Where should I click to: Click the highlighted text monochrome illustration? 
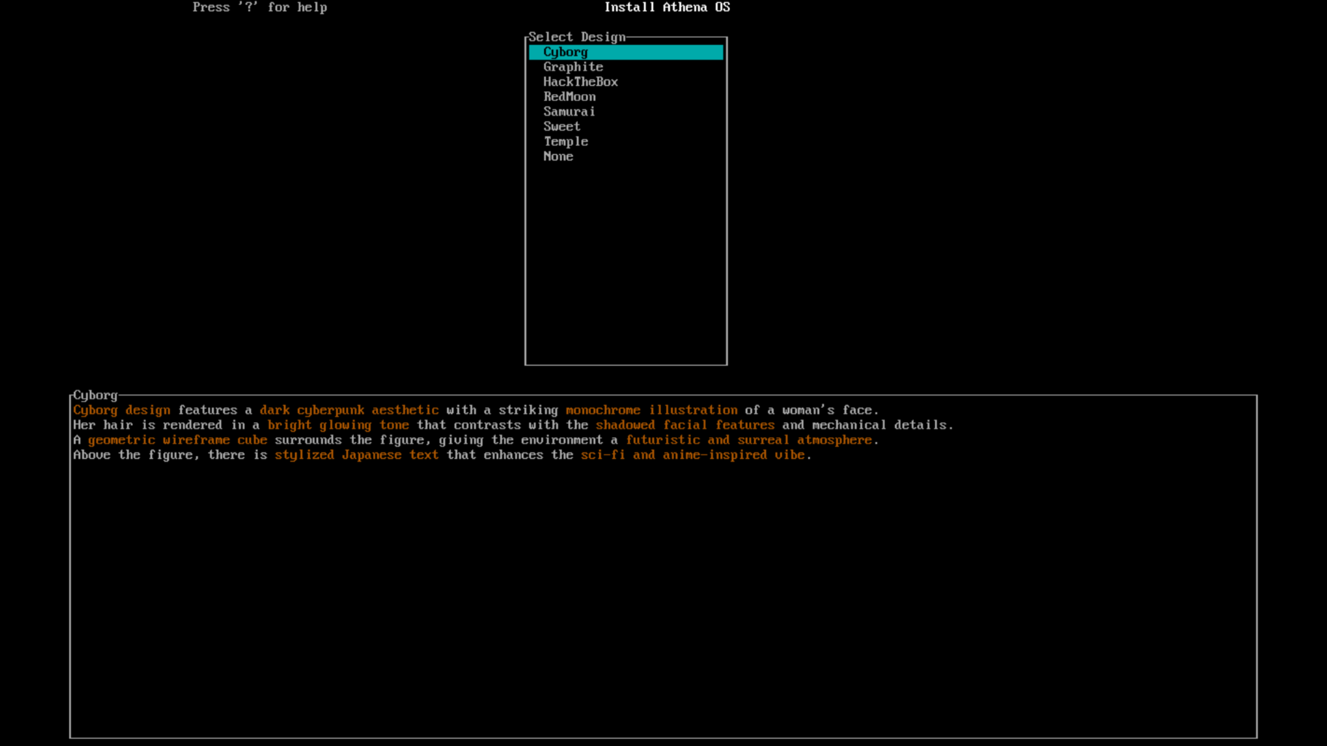[652, 410]
